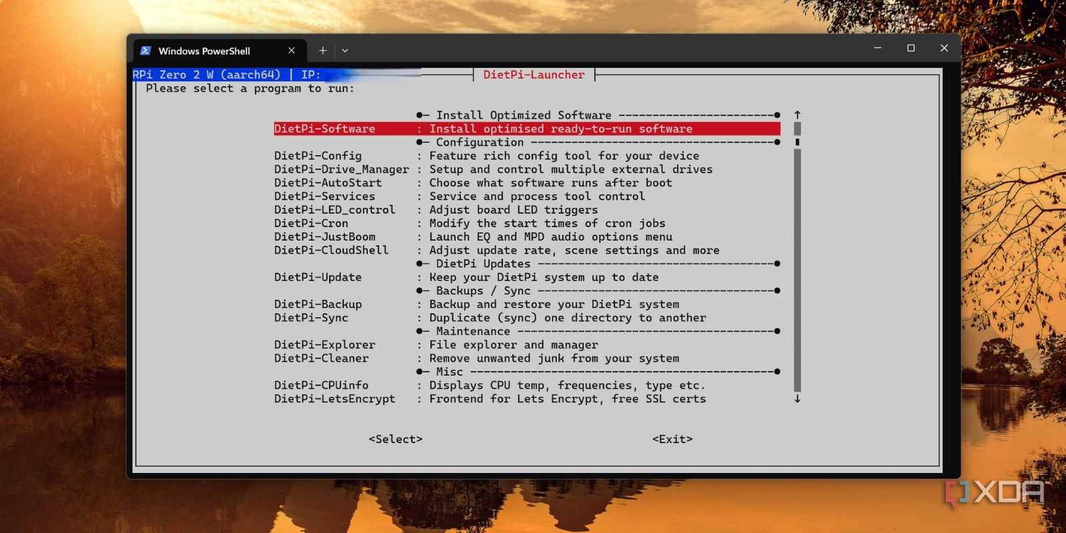Select the DietPi-Update entry
1066x533 pixels.
click(466, 277)
